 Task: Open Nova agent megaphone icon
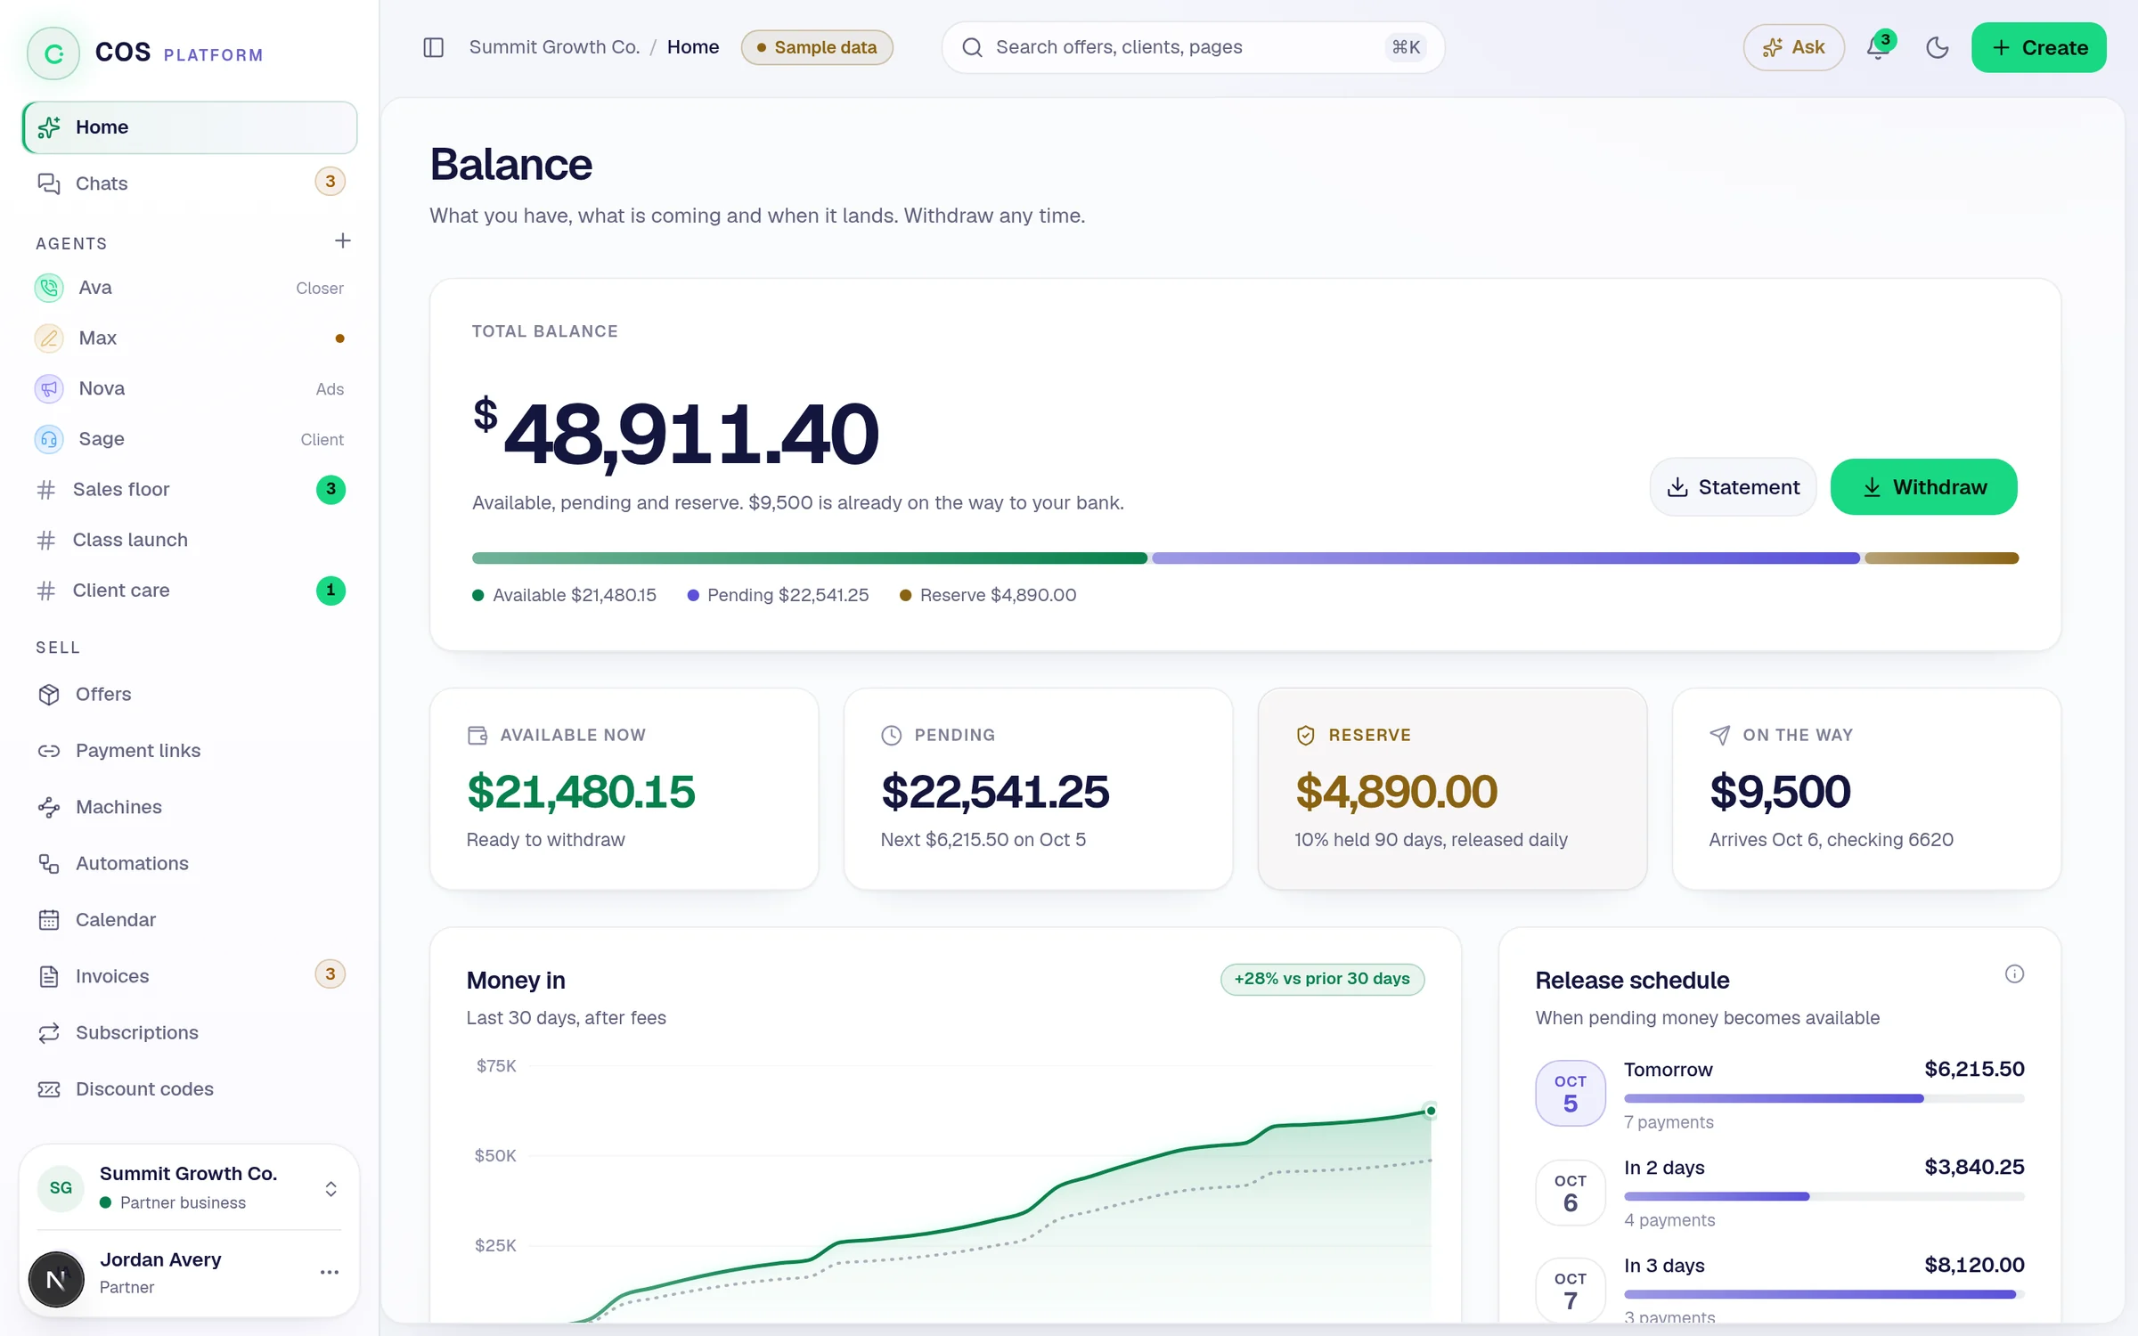coord(49,388)
